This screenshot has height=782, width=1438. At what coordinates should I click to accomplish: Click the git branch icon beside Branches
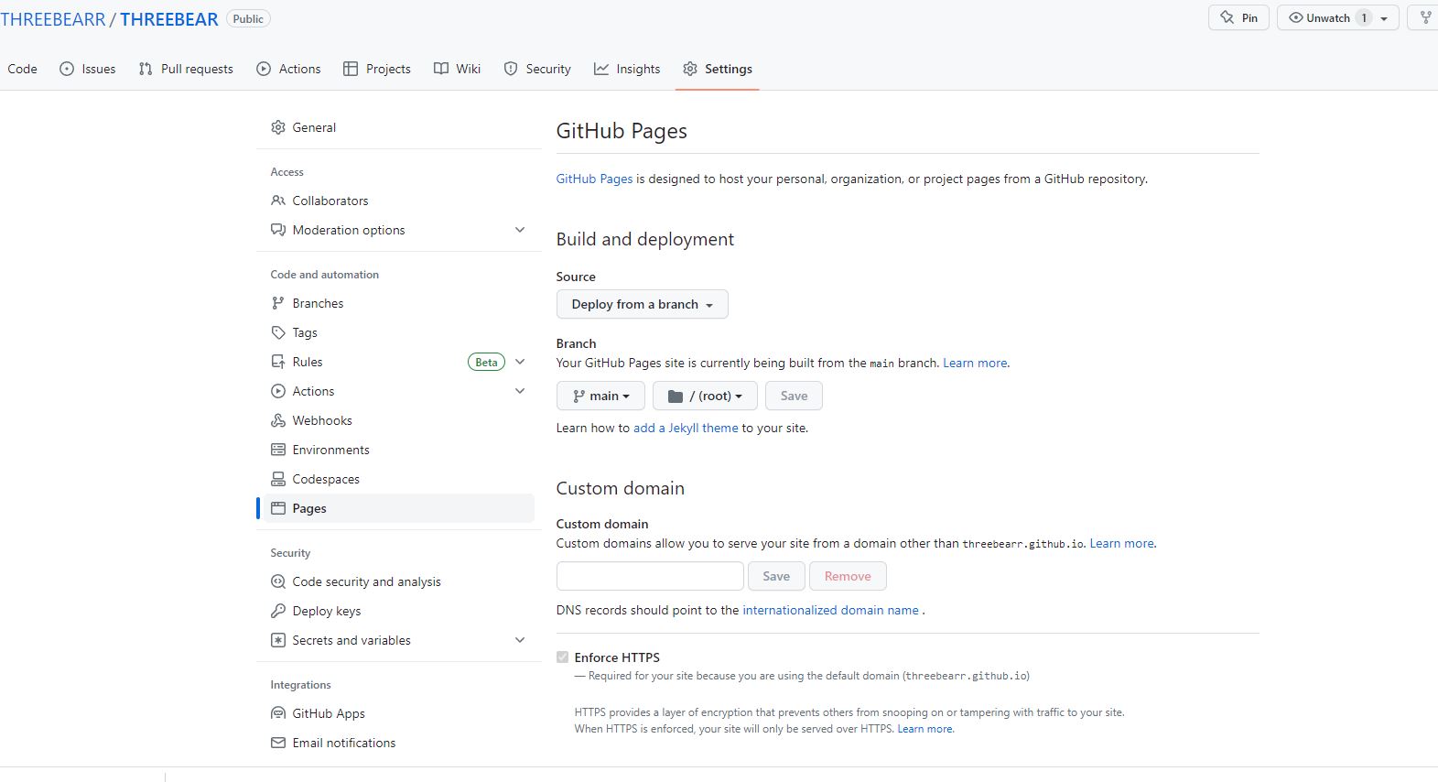coord(278,303)
